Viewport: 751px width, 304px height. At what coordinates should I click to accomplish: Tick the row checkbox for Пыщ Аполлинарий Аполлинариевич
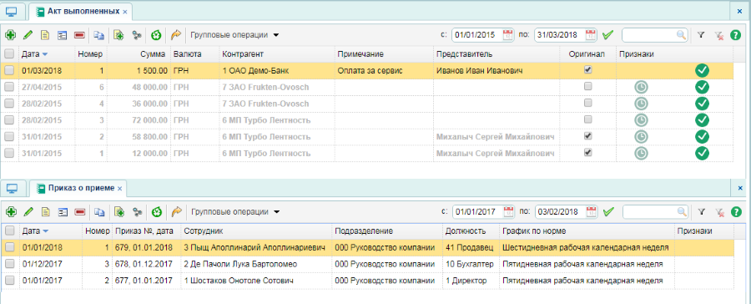coord(9,247)
